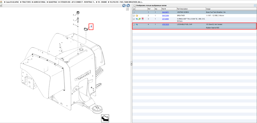Select callout number 3 in the diagram

pos(74,25)
